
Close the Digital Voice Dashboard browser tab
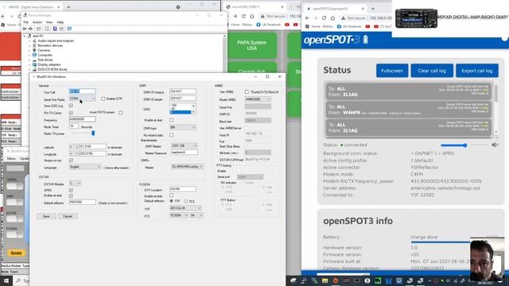point(59,7)
